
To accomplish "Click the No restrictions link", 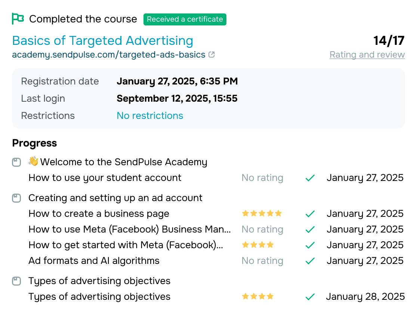I will [x=150, y=116].
